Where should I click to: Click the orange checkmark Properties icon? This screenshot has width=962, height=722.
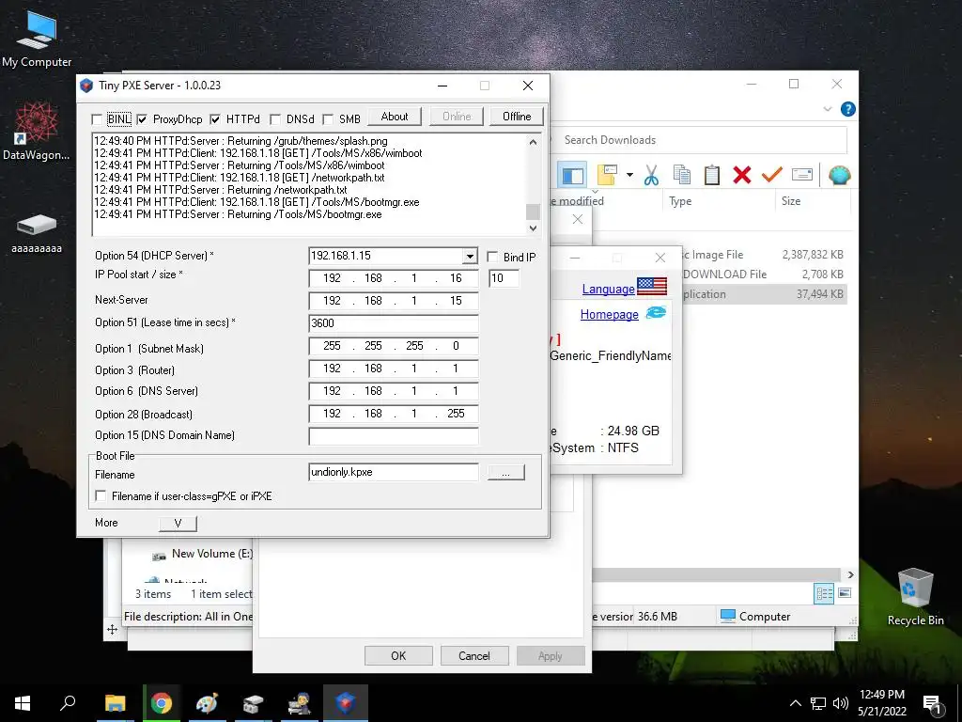point(772,175)
